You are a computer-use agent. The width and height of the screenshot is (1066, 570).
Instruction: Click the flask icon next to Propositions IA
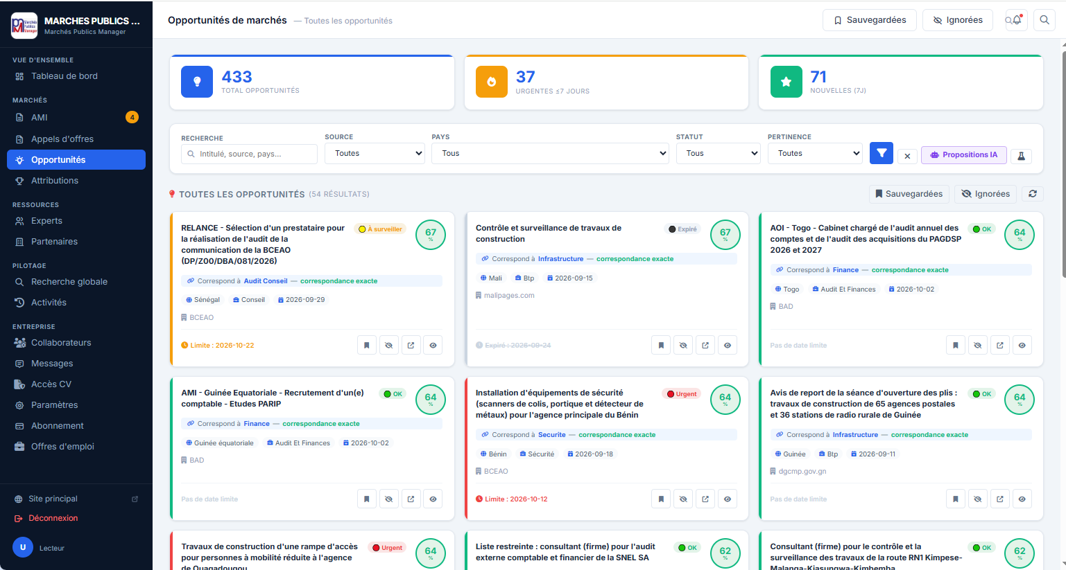(1021, 156)
